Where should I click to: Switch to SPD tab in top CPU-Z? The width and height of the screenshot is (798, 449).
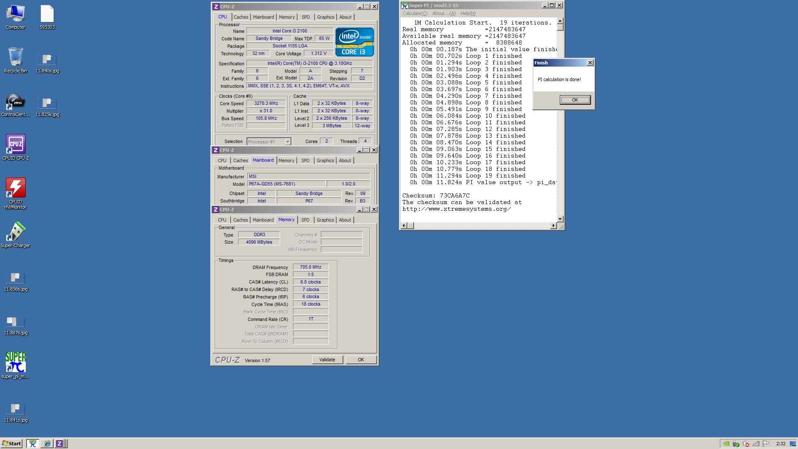[305, 17]
